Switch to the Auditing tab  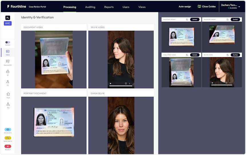pos(90,7)
